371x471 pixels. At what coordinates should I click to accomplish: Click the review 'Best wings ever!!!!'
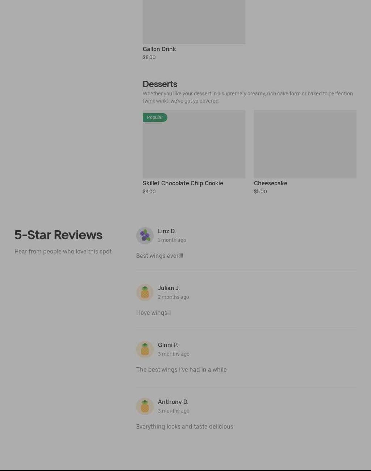160,256
